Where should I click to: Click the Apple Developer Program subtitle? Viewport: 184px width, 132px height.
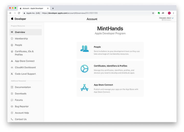click(110, 33)
